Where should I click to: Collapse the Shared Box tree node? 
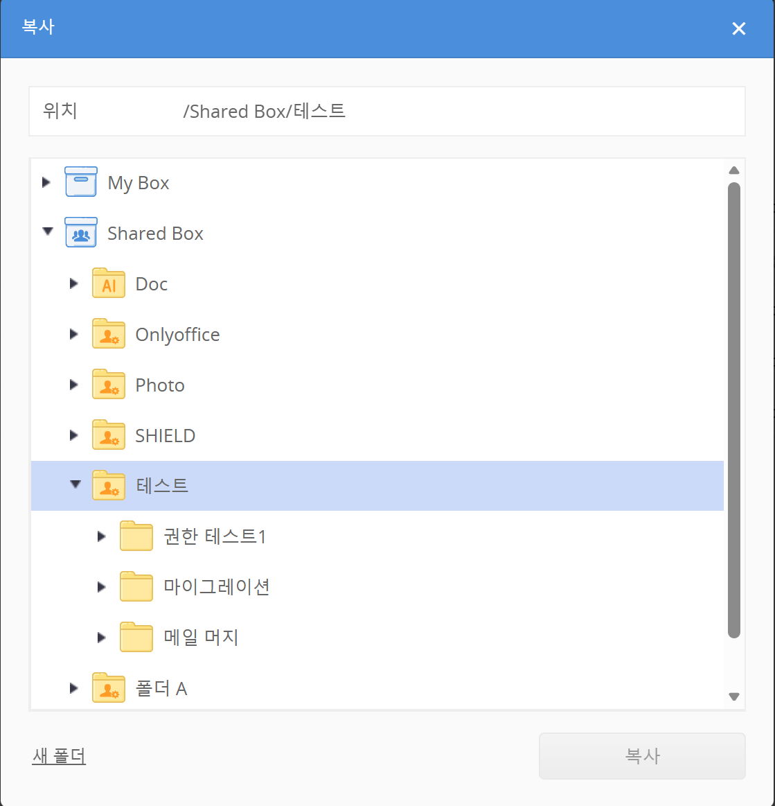click(x=47, y=232)
